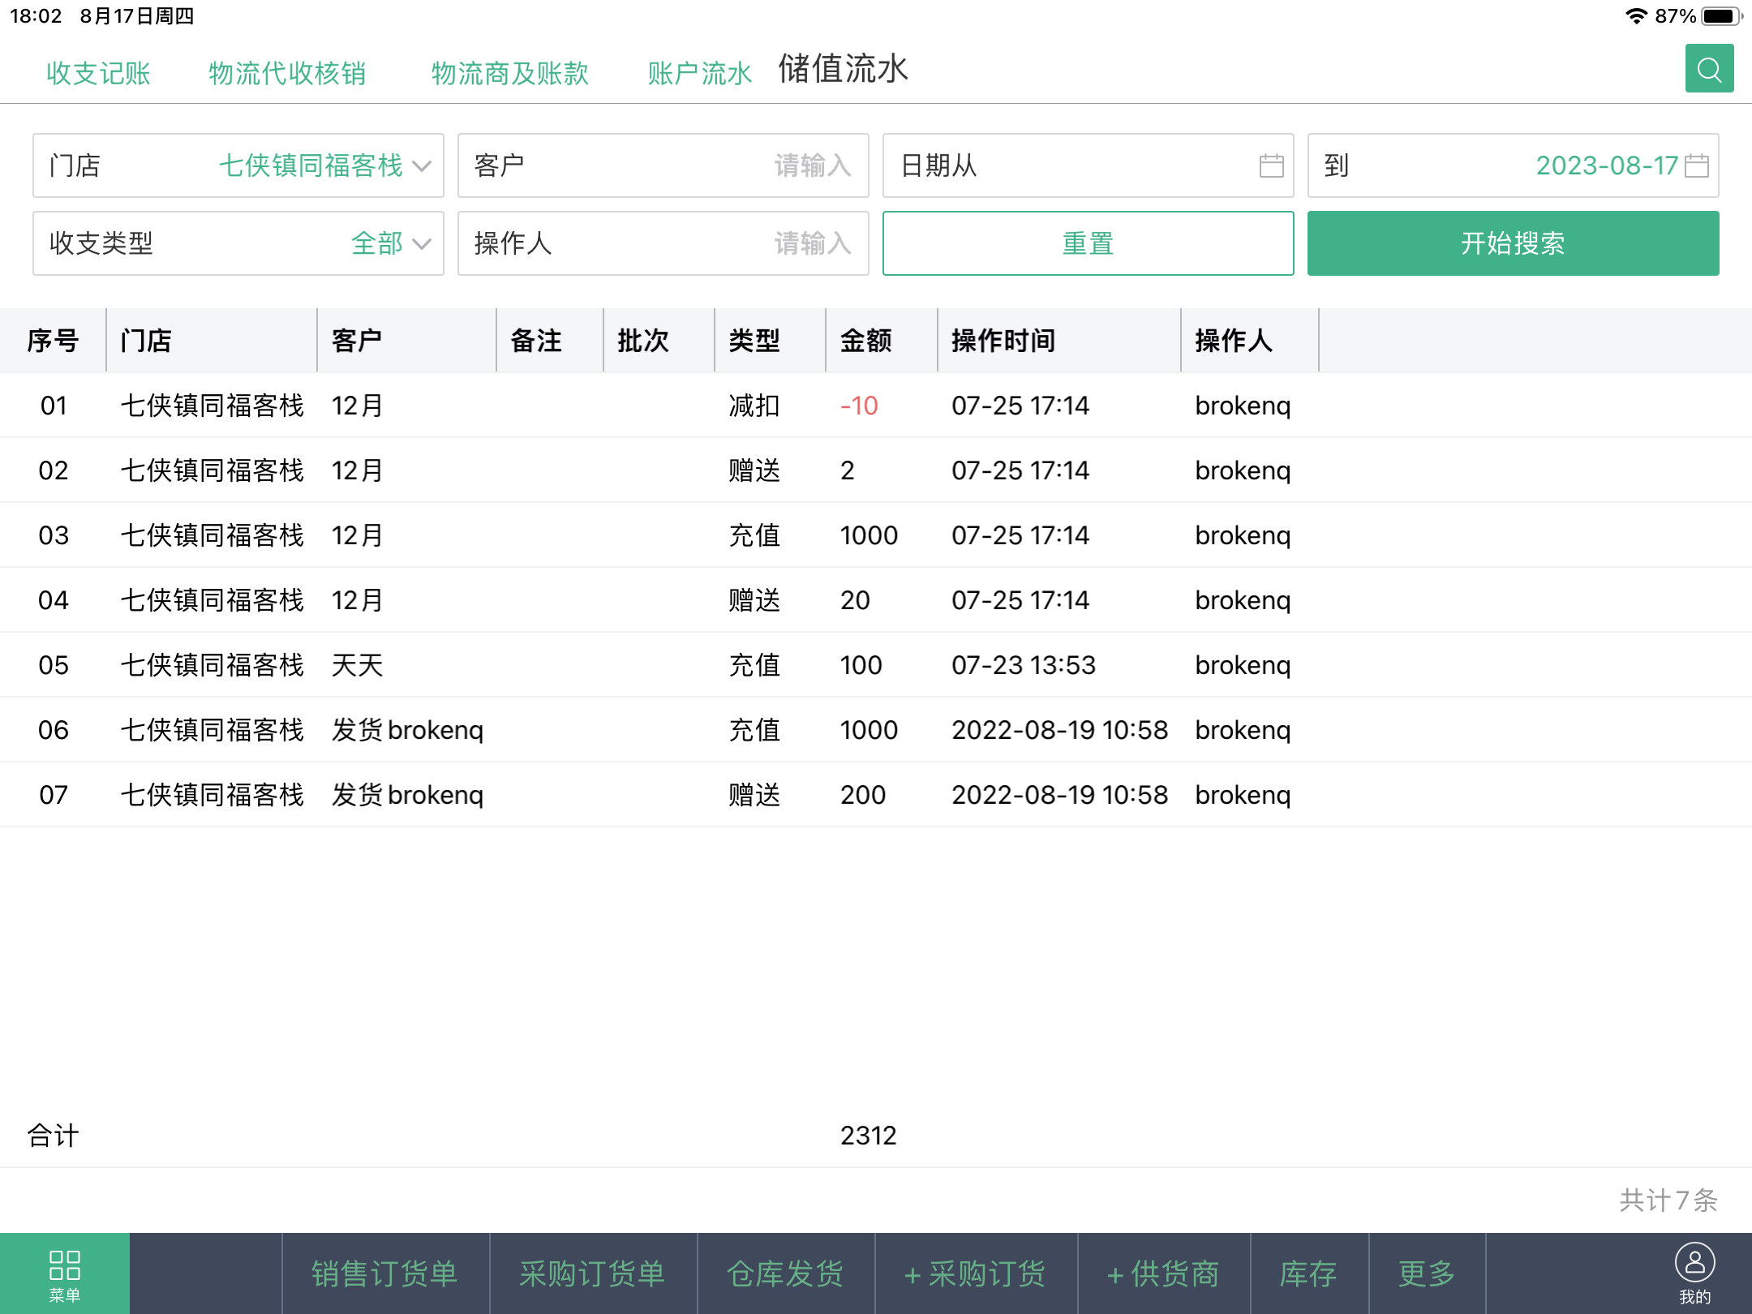
Task: Check the Wi-Fi status icon
Action: pyautogui.click(x=1636, y=16)
